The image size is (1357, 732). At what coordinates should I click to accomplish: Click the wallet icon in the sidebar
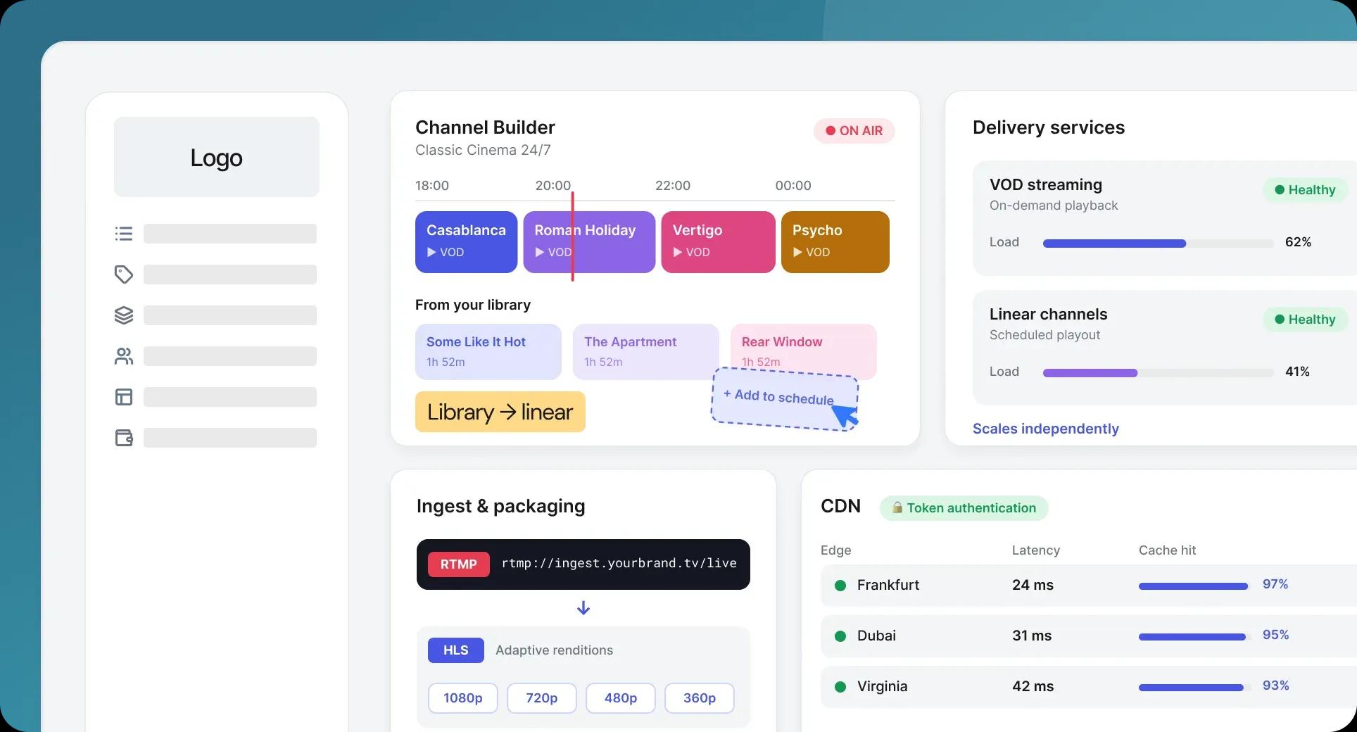124,438
